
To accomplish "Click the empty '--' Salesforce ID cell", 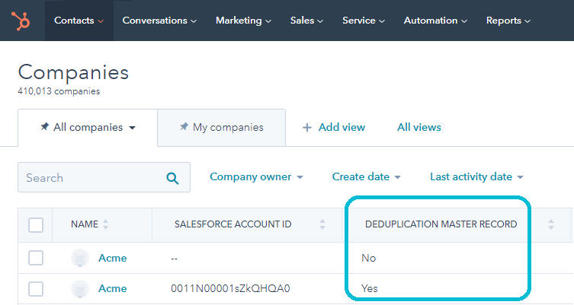I will pos(174,259).
